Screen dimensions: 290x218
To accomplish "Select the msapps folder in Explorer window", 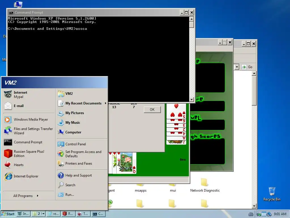I will pyautogui.click(x=140, y=188).
